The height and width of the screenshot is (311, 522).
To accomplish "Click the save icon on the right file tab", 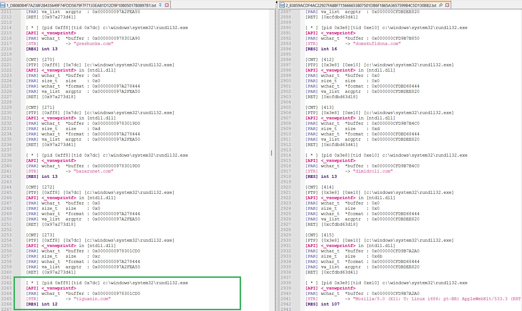I will [282, 5].
